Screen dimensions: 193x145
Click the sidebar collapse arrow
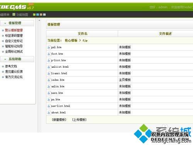tap(39, 20)
